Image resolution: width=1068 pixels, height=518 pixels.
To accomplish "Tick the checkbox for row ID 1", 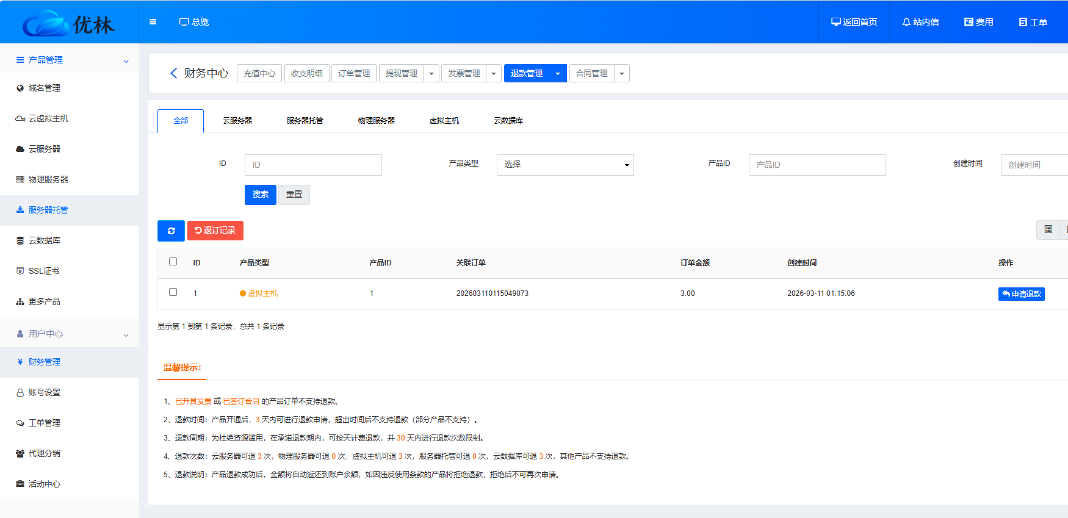I will pos(173,292).
